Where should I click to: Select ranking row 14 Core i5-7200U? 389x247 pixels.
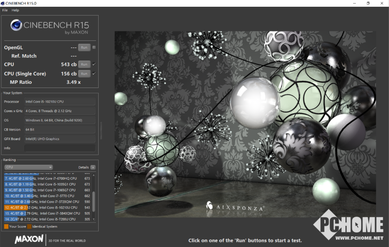48,219
